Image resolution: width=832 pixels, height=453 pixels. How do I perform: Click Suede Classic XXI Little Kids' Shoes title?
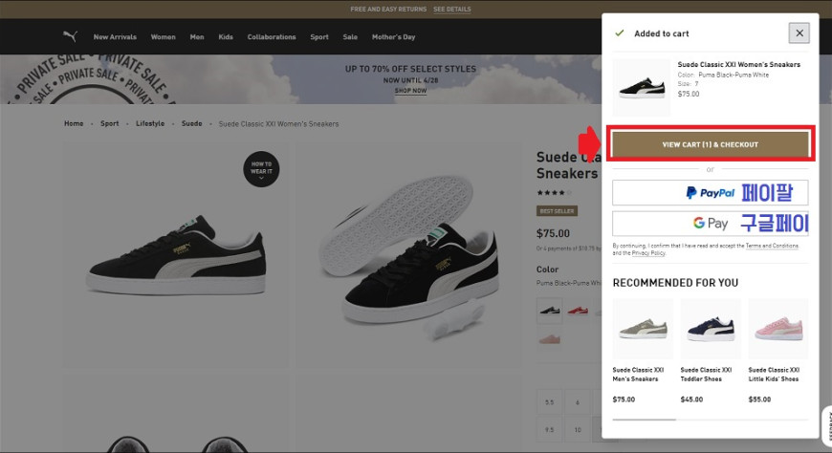pos(775,375)
